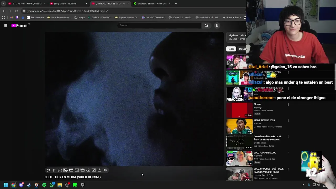
Task: Click the dashed pop-up player icon
Action: 82,170
